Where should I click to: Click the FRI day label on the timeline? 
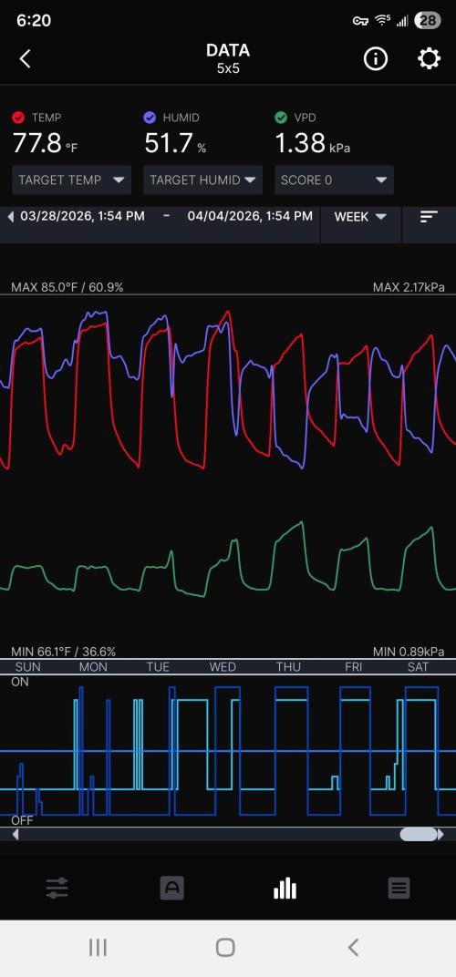354,667
